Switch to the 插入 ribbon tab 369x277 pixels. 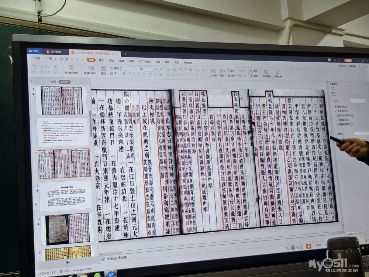coord(101,60)
